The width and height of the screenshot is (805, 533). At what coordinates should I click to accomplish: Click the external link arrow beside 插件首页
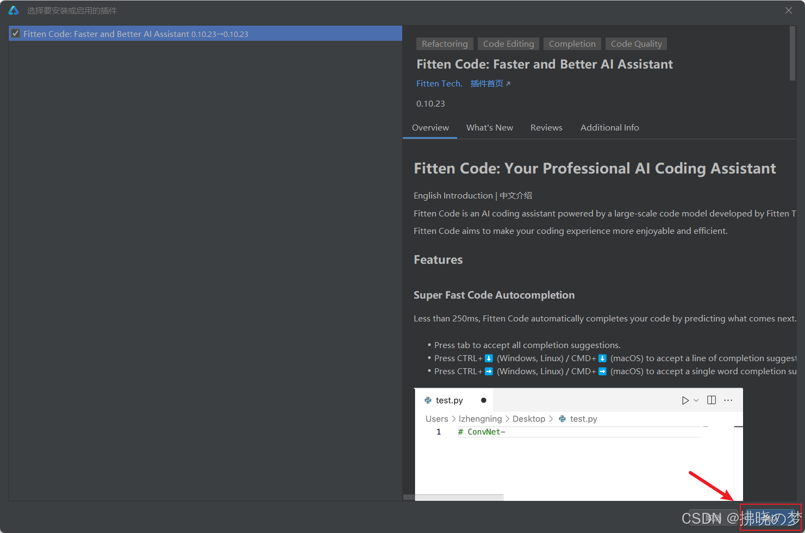point(508,83)
